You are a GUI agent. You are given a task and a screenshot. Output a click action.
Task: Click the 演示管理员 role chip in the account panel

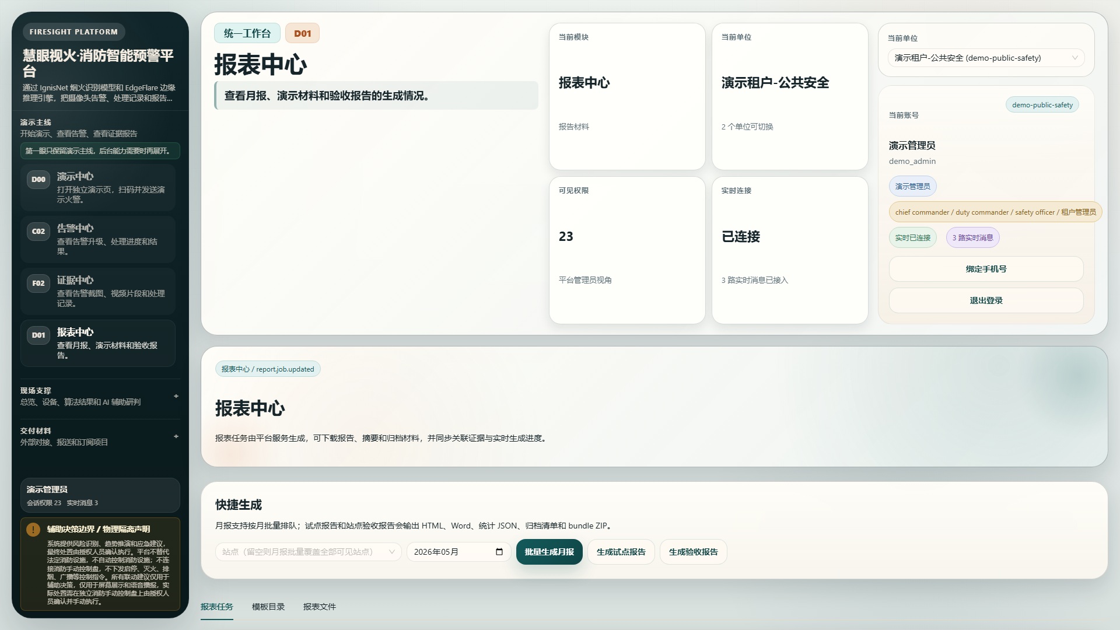point(913,187)
